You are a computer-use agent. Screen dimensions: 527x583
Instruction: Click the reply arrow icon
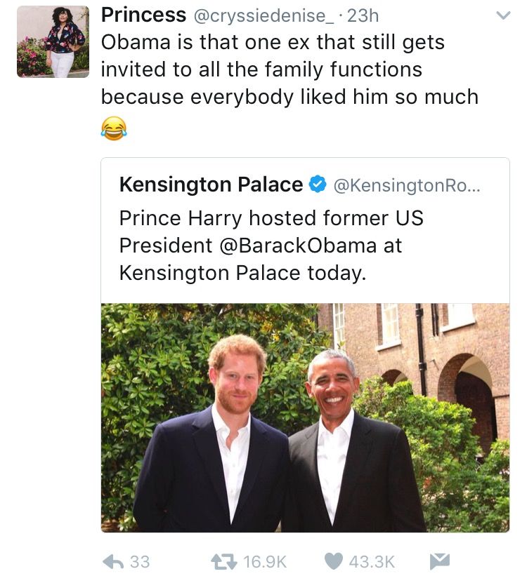(113, 561)
